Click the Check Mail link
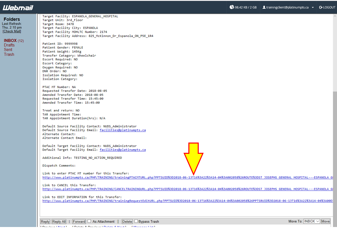 (12, 31)
